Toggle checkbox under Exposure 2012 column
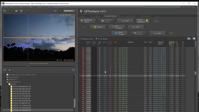Screen dimensions: 199x112 tap(172, 46)
